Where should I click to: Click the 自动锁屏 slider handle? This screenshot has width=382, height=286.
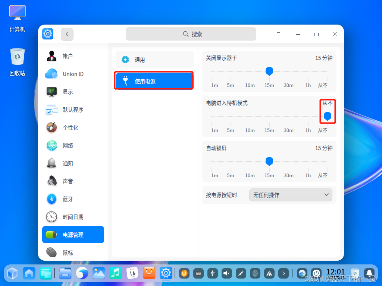point(269,161)
